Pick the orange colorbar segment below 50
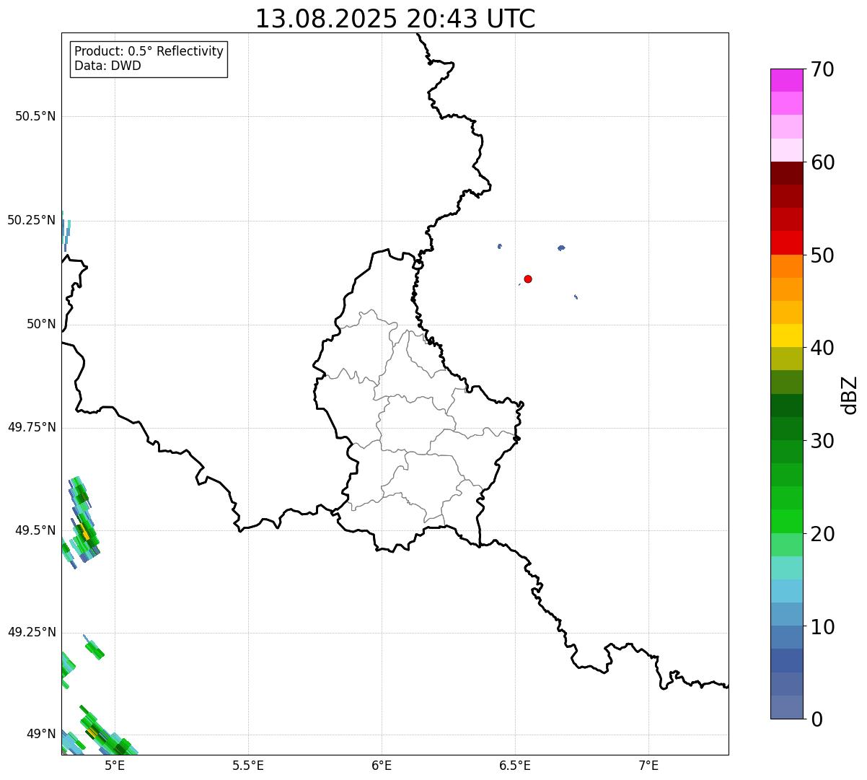The image size is (867, 780). coord(786,266)
